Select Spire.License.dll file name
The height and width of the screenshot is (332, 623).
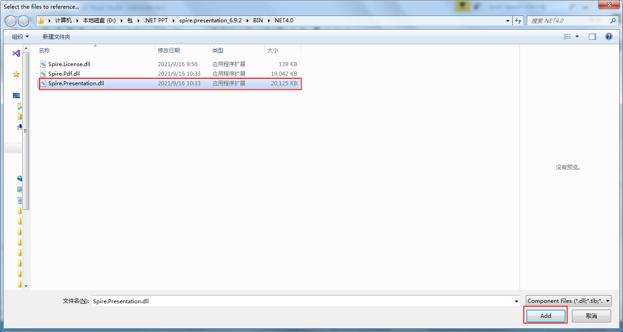(69, 64)
